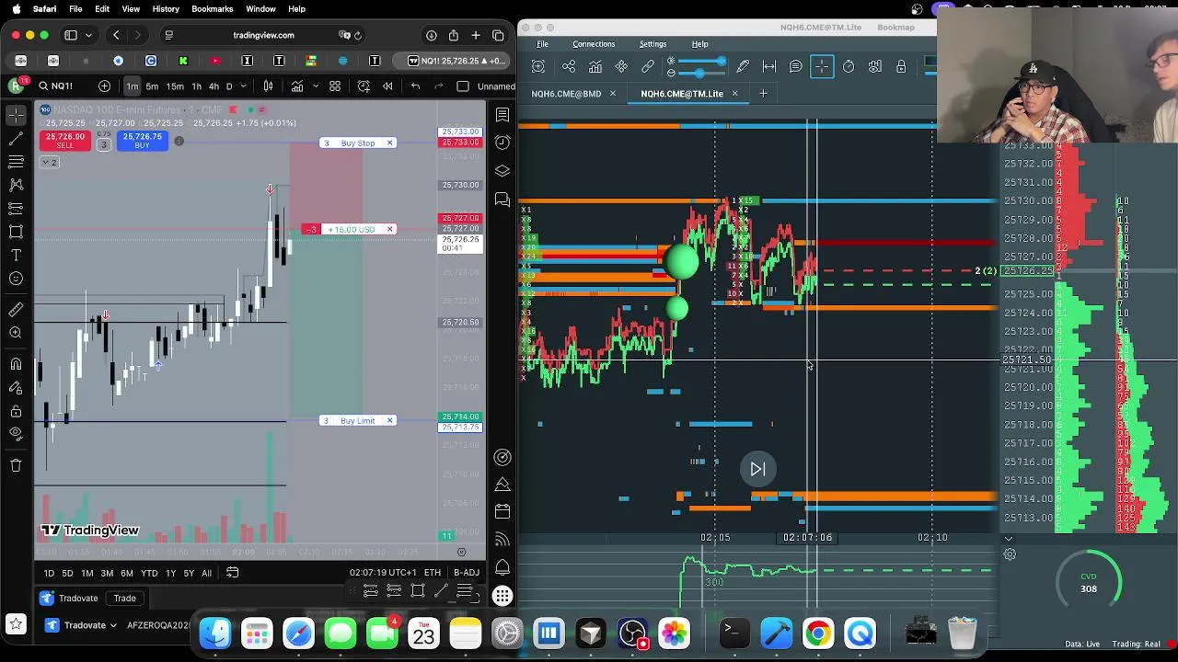The width and height of the screenshot is (1178, 662).
Task: Click the red SELL 25,726.00 button
Action: coord(65,141)
